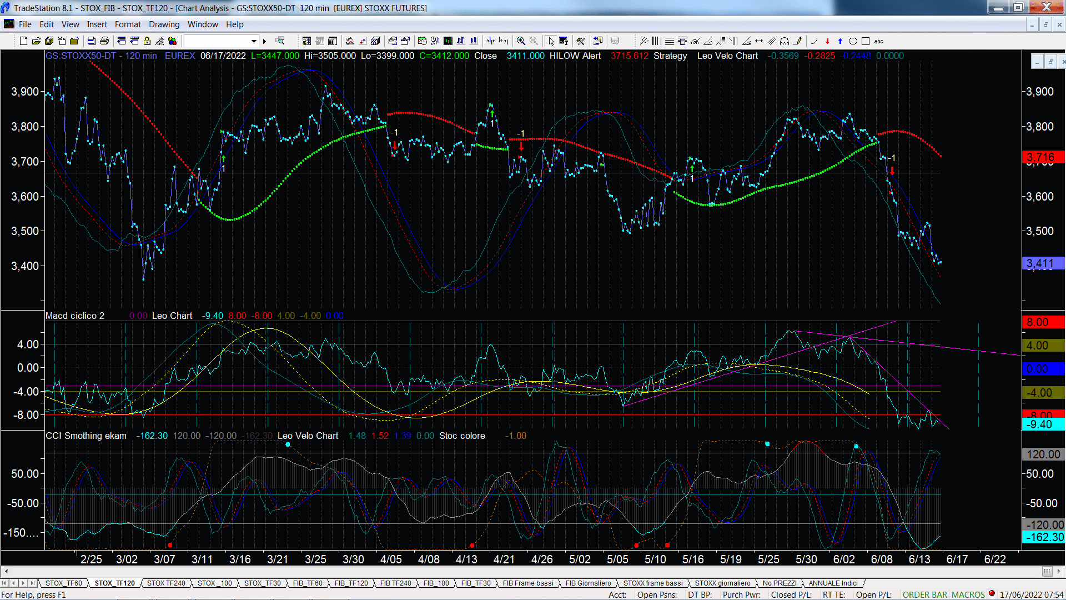Click the Zoom In magnifier icon
1066x600 pixels.
(521, 41)
